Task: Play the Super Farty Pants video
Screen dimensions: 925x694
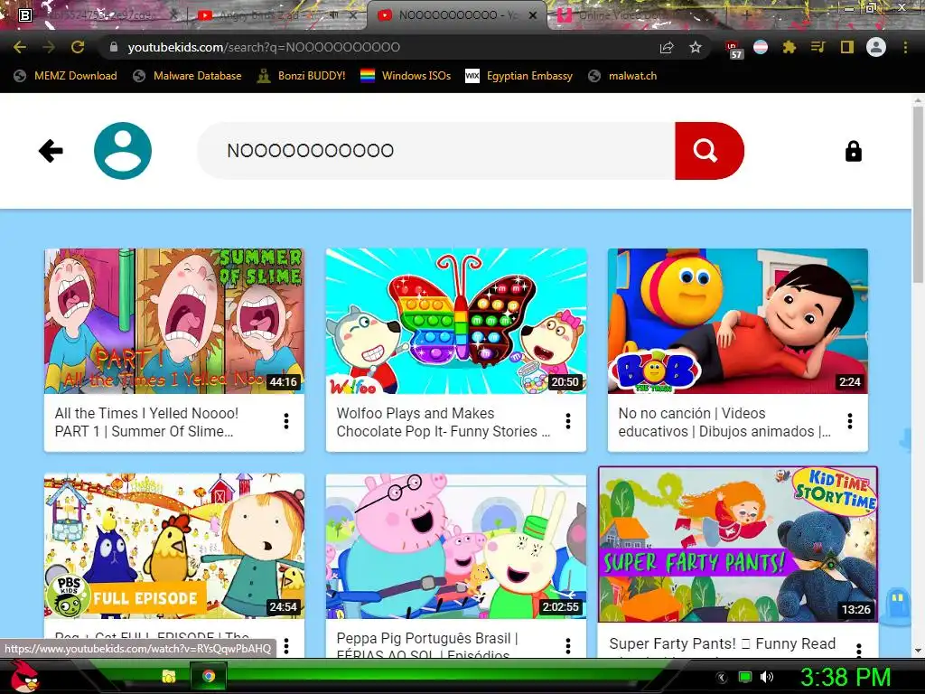Action: [738, 544]
